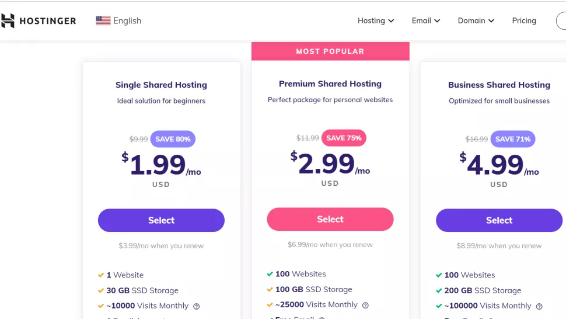Open help tooltip for ~25000 Visits Monthly
Image resolution: width=566 pixels, height=319 pixels.
(x=365, y=306)
